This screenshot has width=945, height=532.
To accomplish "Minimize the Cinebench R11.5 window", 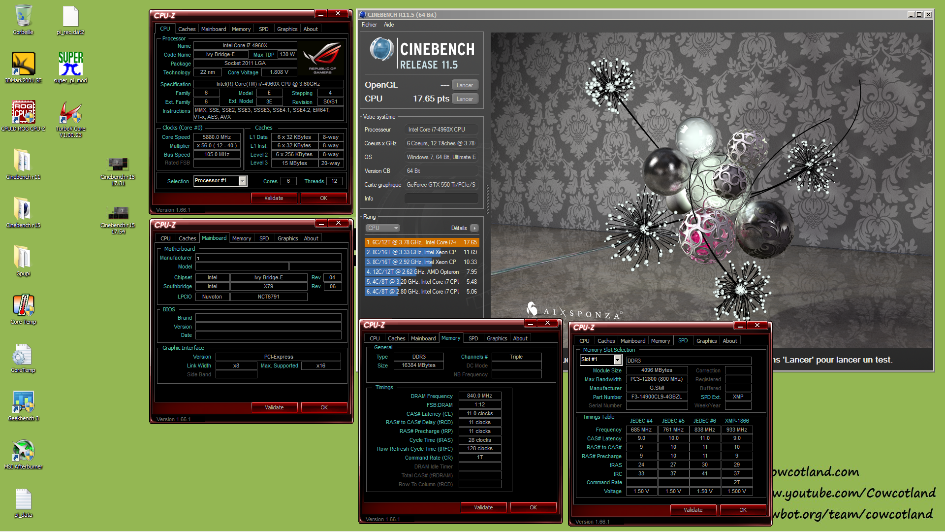I will point(911,15).
